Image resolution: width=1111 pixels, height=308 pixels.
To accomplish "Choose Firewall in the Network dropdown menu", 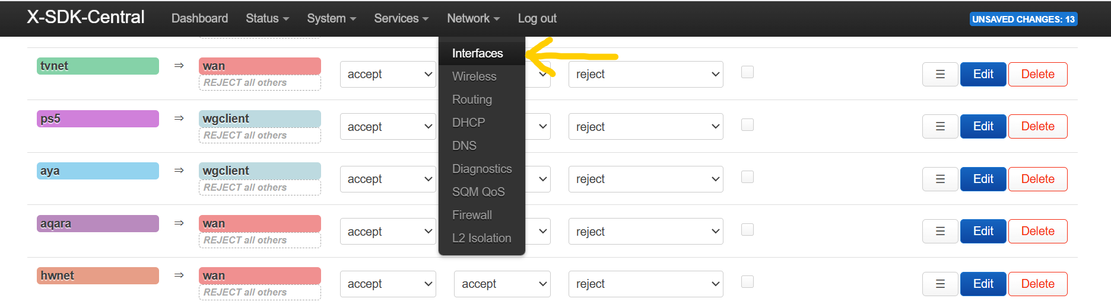I will point(472,215).
